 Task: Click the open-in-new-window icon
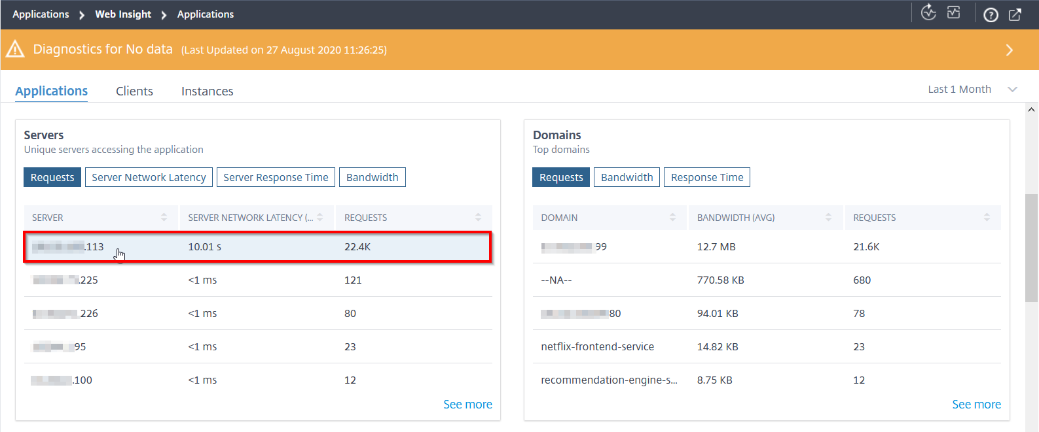(1015, 15)
